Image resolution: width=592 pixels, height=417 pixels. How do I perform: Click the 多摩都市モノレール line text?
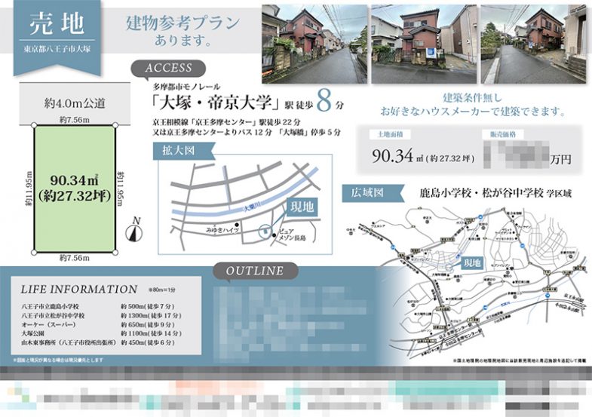(186, 87)
